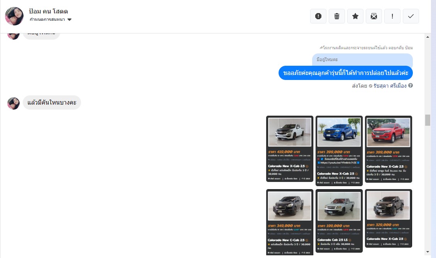The image size is (436, 258).
Task: Mark conversation done with checkmark icon
Action: pyautogui.click(x=411, y=16)
